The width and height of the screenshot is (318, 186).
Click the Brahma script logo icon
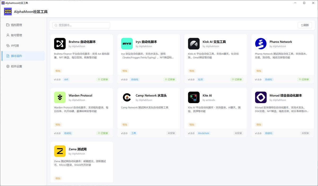[x=60, y=44]
